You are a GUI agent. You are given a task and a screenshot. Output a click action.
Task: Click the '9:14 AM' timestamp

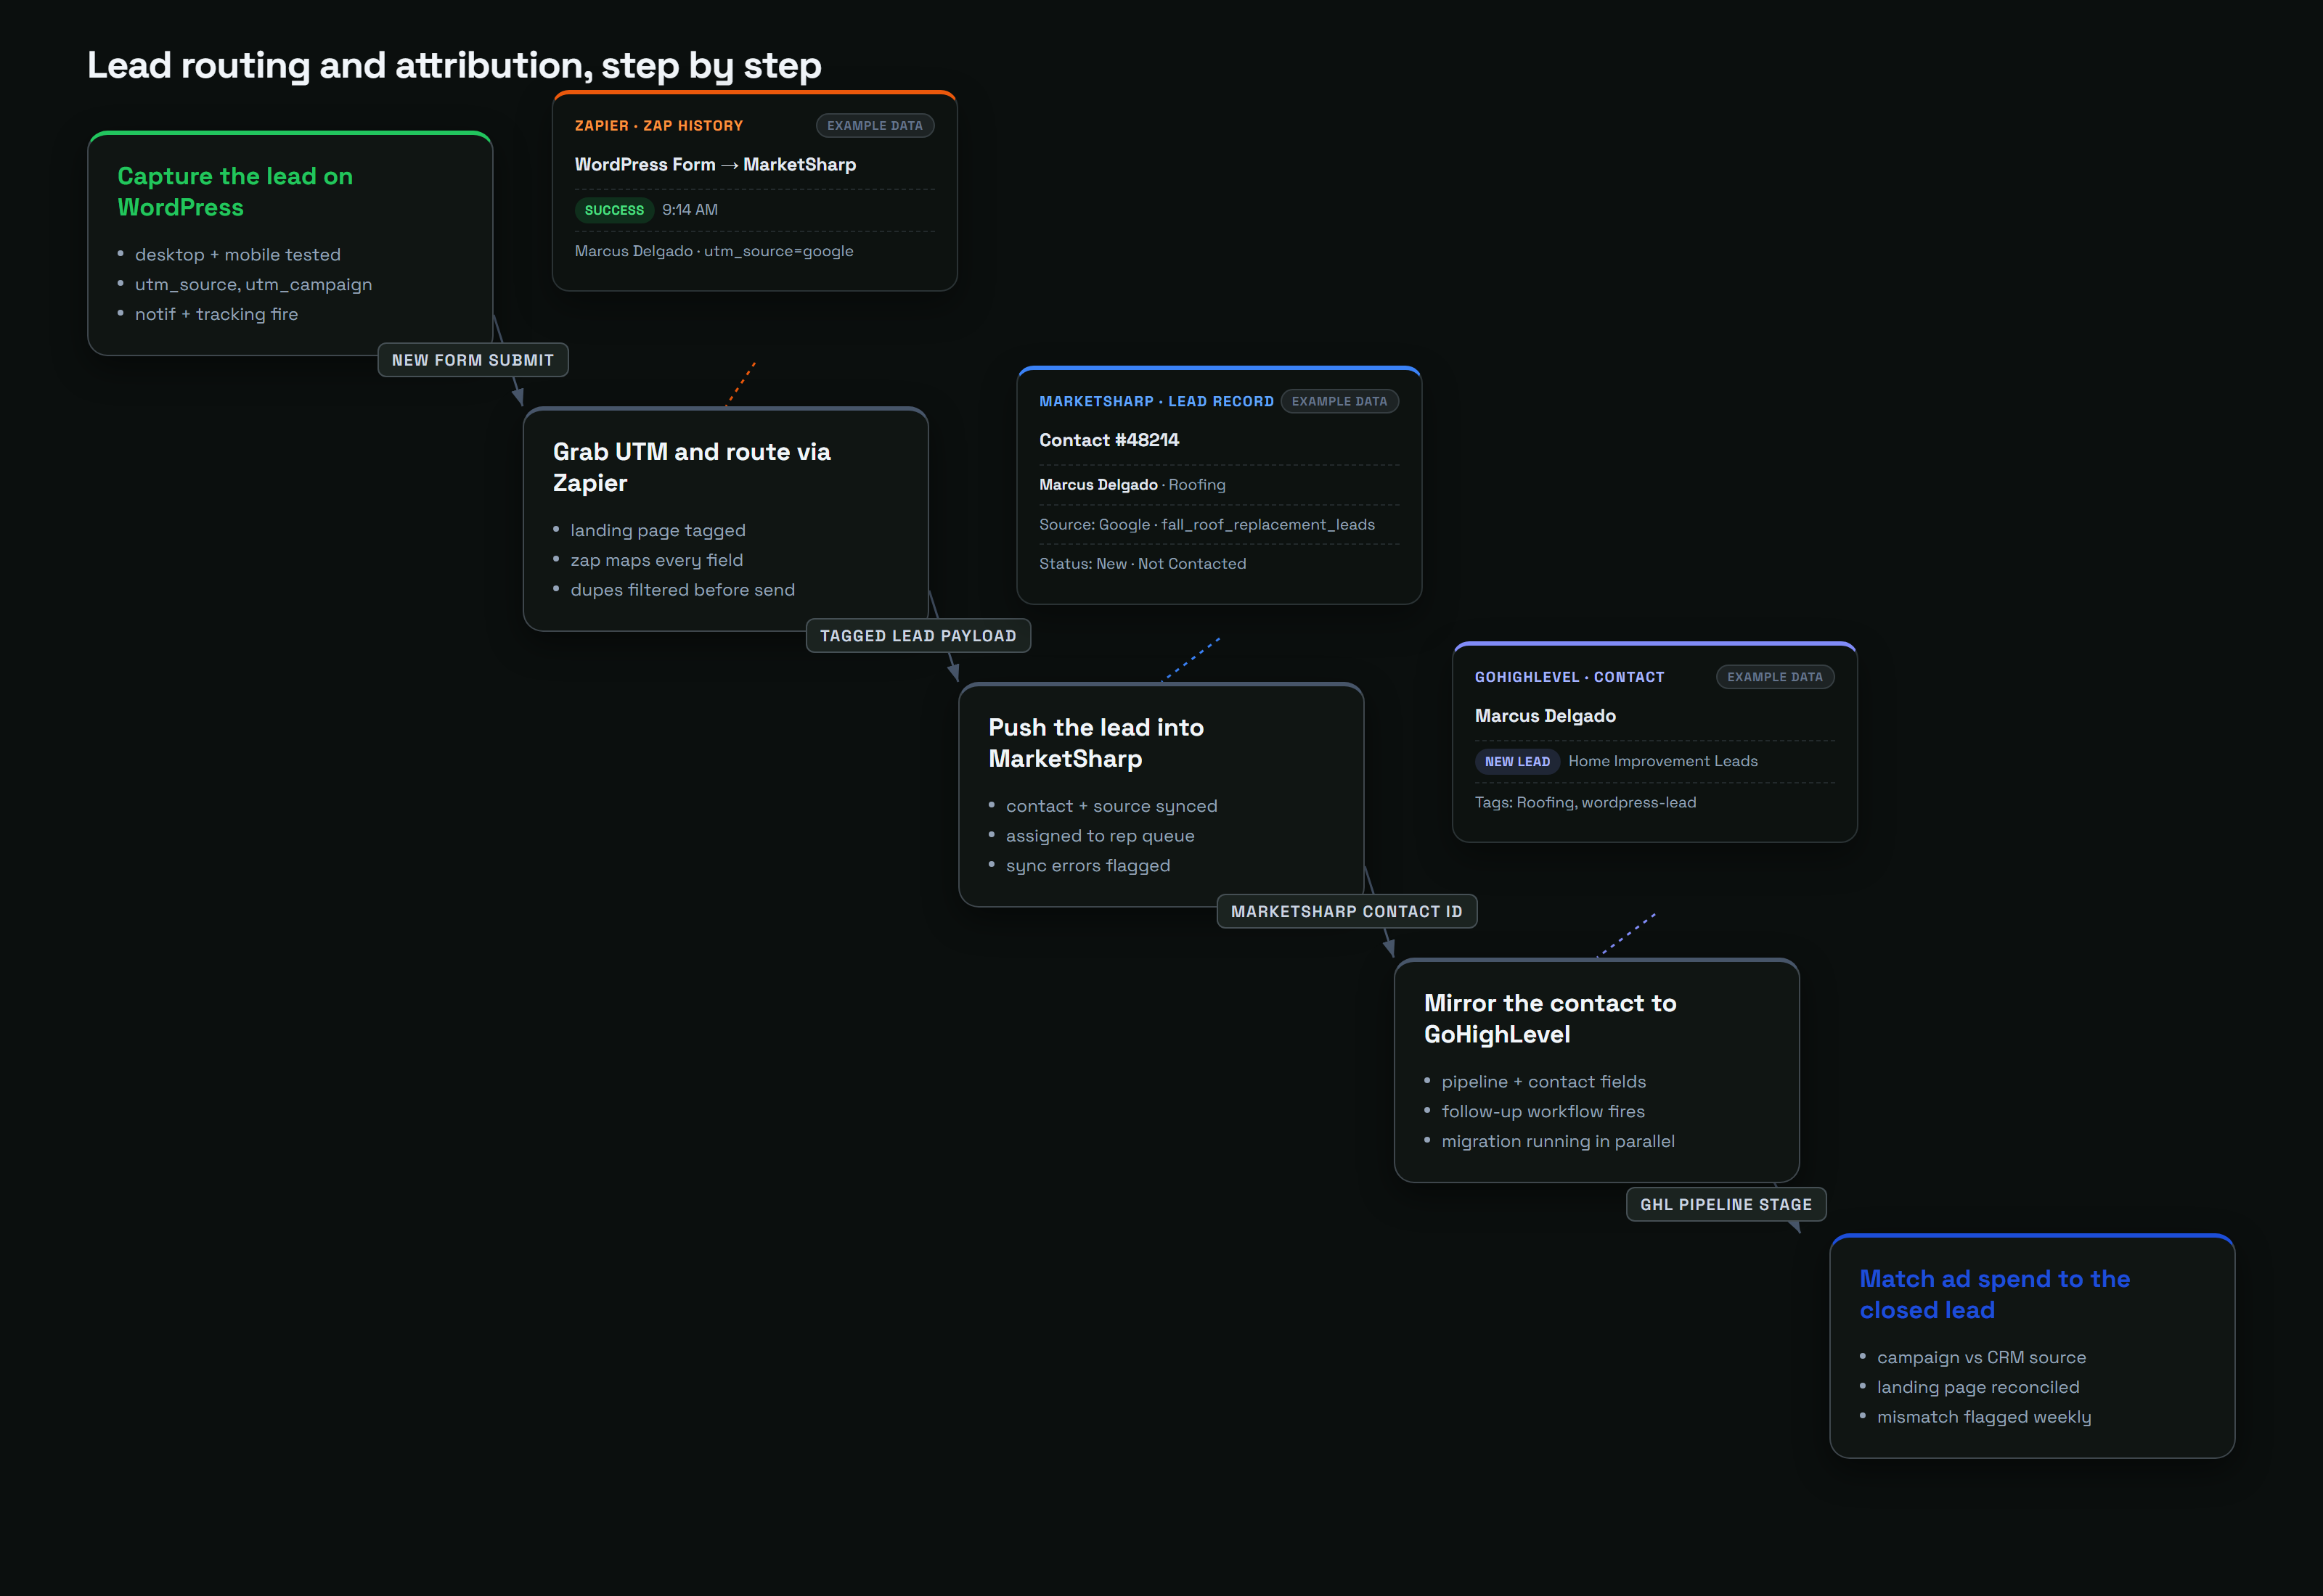(690, 210)
